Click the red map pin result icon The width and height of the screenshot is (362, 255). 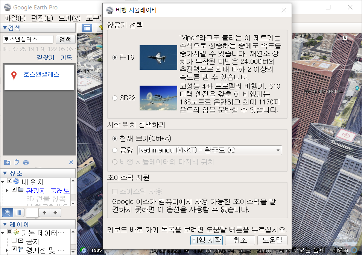tap(14, 75)
